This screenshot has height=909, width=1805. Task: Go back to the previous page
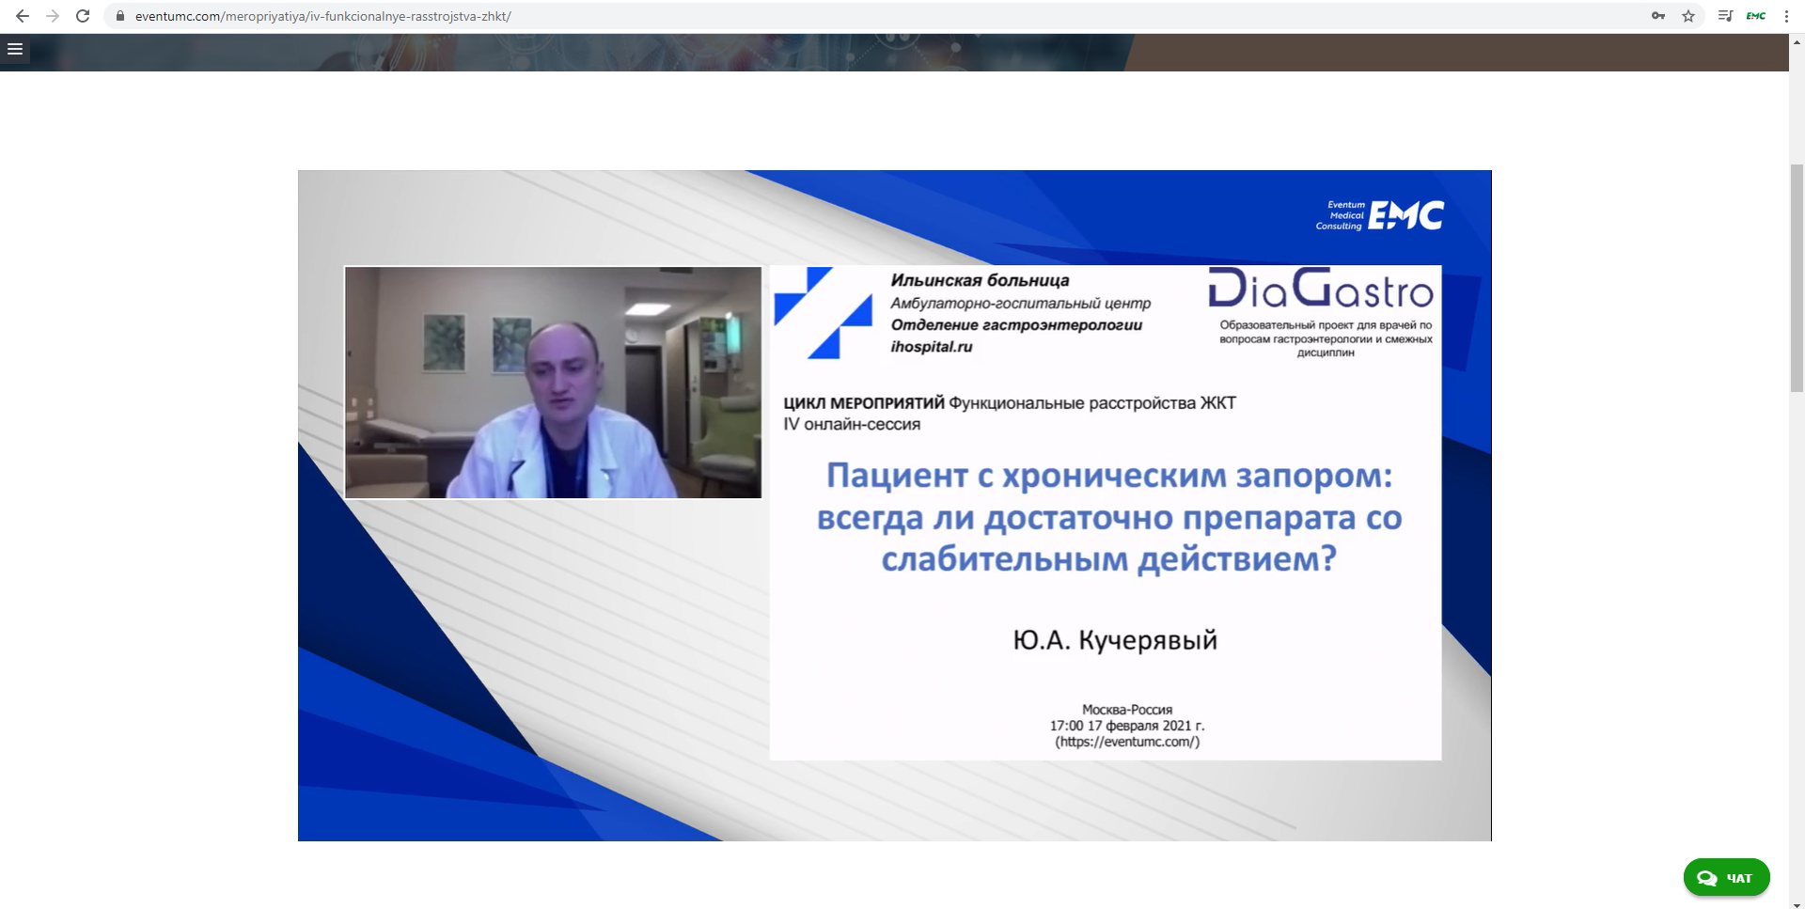pos(23,16)
